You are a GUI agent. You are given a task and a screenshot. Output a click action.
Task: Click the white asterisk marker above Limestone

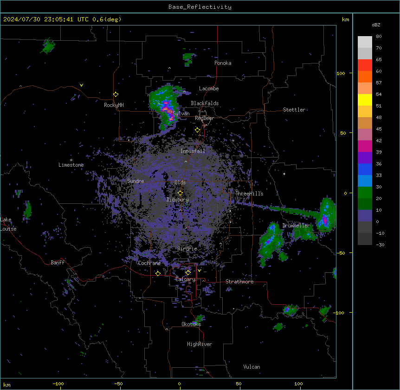coord(71,160)
